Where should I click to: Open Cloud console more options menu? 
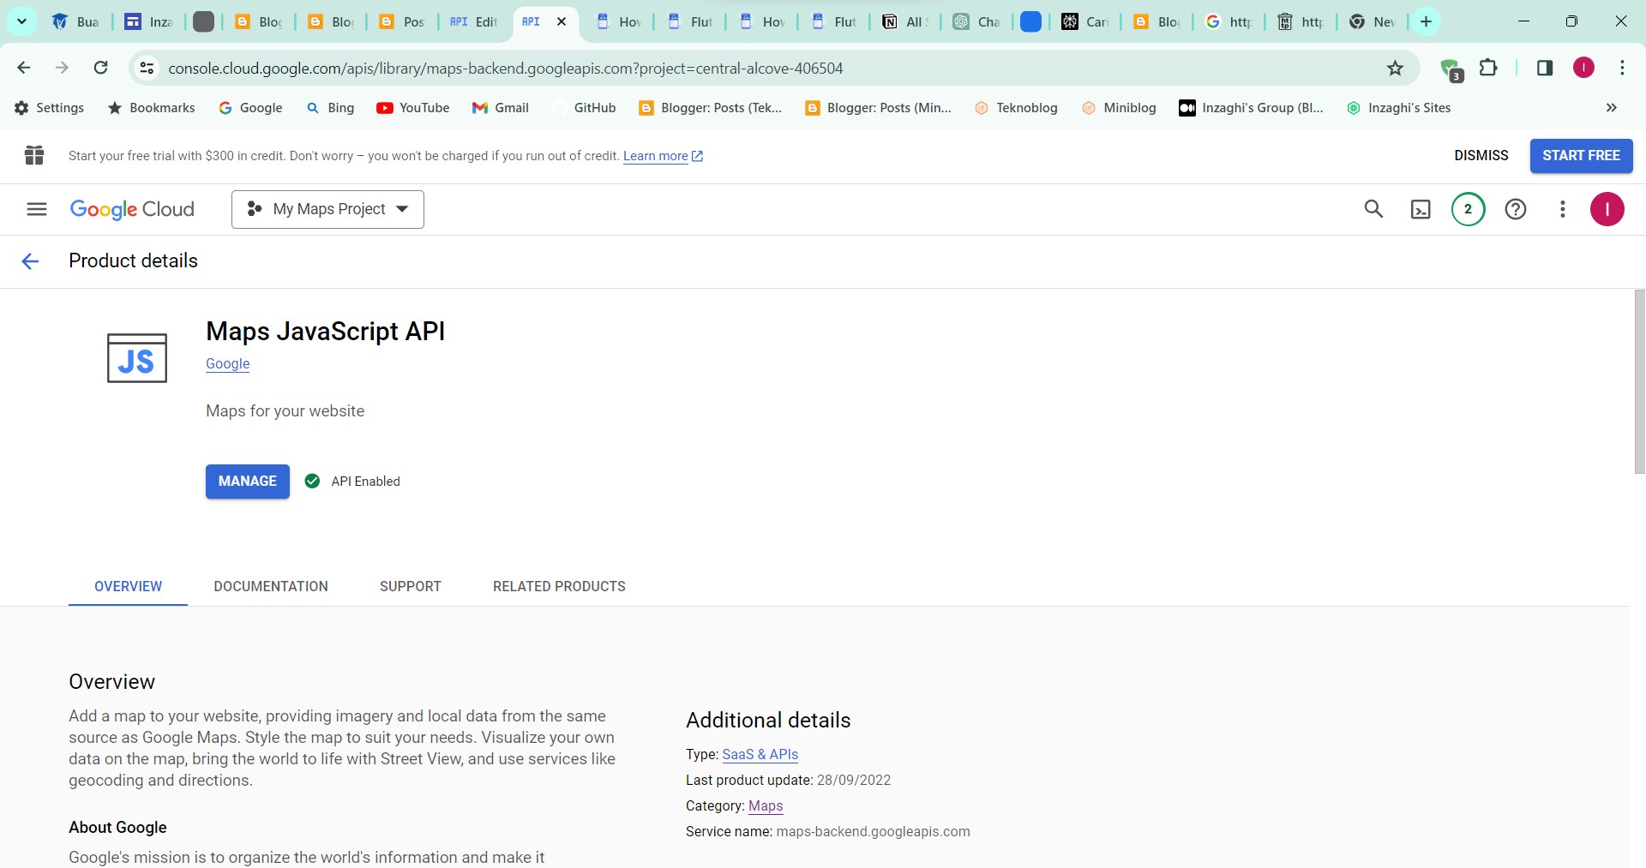coord(1563,209)
